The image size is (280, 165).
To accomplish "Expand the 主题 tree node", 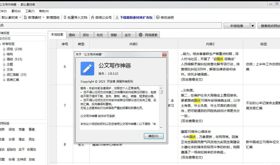I will (4, 65).
